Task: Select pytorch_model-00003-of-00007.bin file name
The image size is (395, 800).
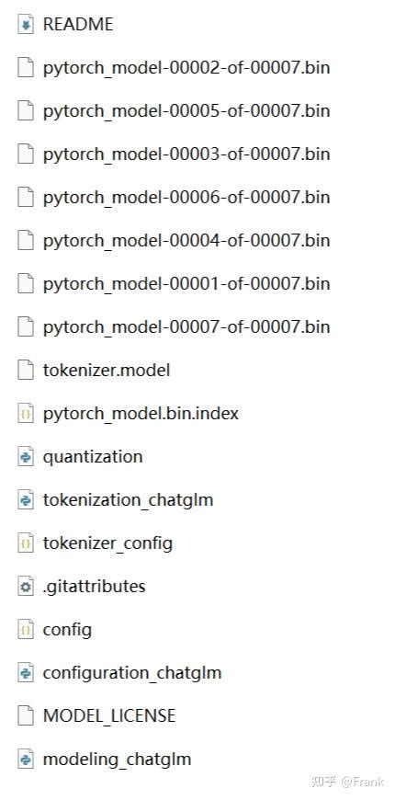Action: [186, 154]
